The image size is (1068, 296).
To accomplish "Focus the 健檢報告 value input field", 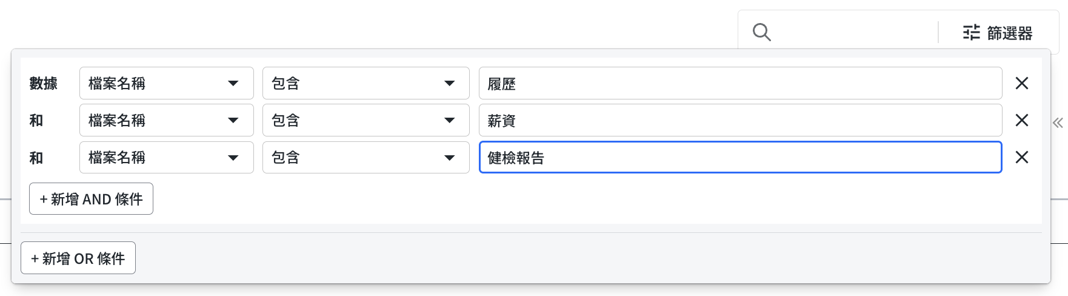I will (739, 157).
